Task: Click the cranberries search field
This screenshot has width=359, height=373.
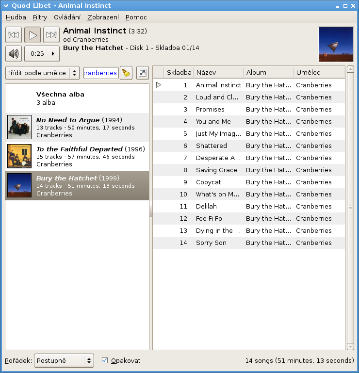Action: point(101,73)
